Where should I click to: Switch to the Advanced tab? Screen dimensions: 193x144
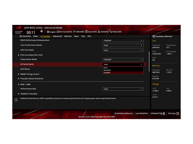coord(57,36)
